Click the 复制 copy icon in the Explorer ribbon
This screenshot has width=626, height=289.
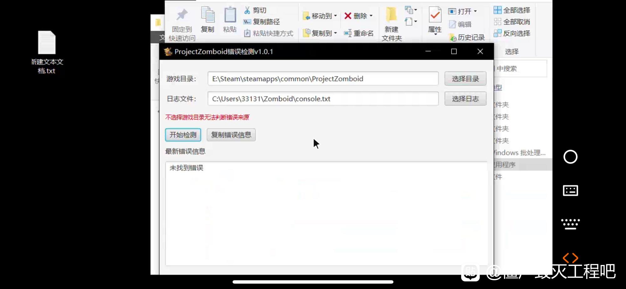[x=208, y=14]
